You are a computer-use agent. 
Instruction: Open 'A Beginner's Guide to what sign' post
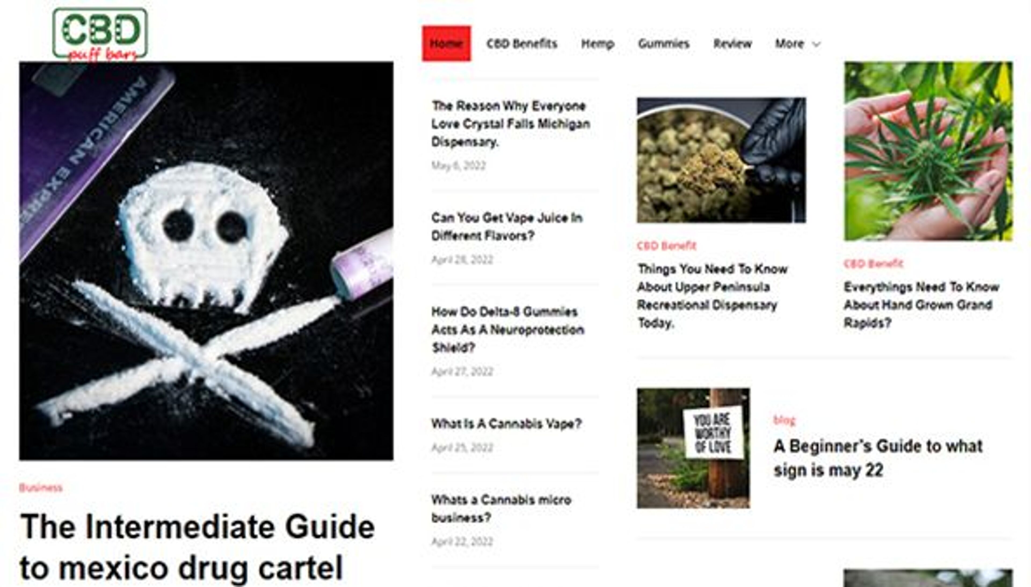[x=878, y=458]
